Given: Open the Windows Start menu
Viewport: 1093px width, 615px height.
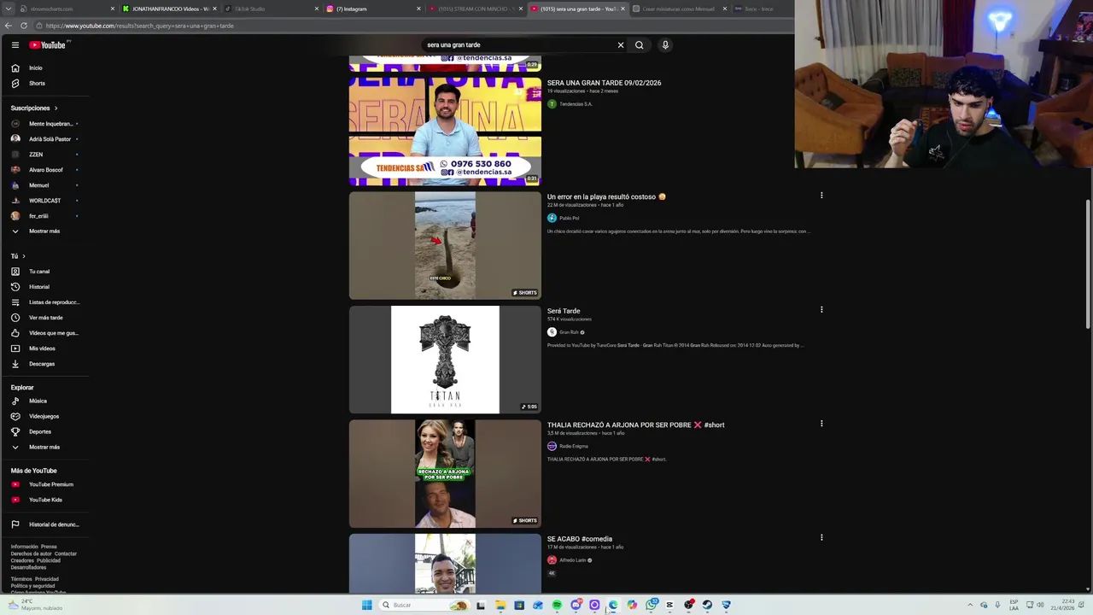Looking at the screenshot, I should tap(367, 605).
